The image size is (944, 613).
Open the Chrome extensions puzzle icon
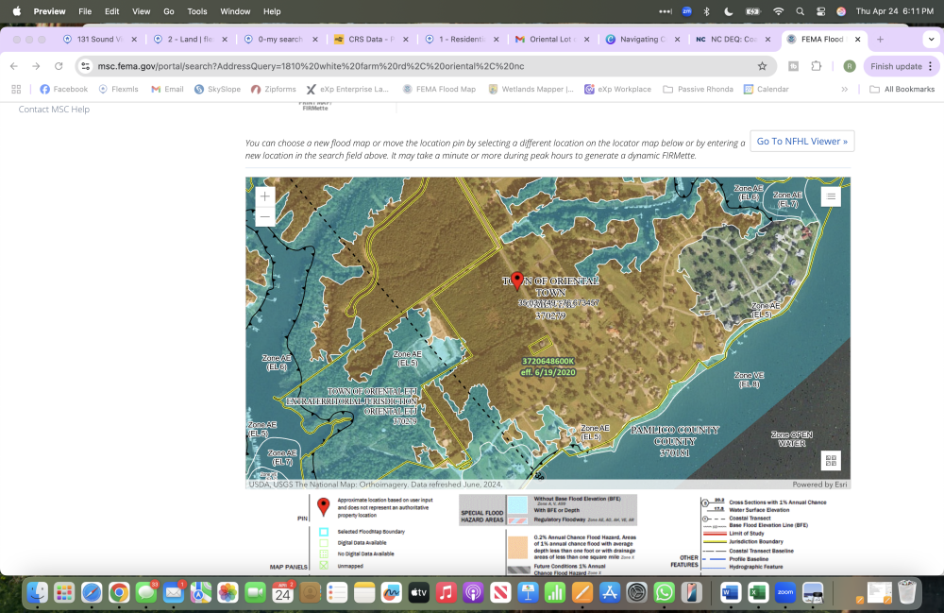pos(817,66)
